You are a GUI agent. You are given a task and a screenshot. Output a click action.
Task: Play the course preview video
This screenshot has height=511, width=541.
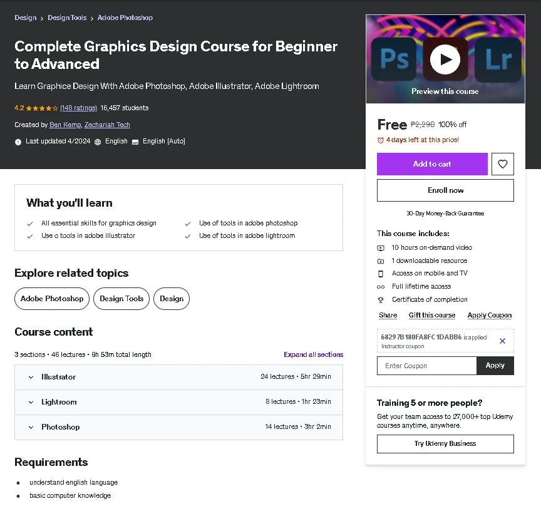pyautogui.click(x=445, y=59)
